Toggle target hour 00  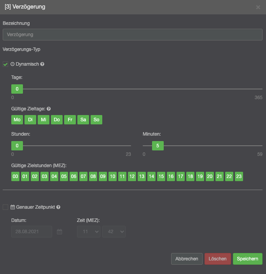16,176
